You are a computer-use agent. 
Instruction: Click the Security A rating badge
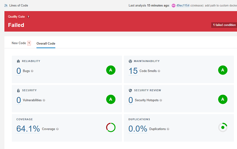click(x=111, y=99)
